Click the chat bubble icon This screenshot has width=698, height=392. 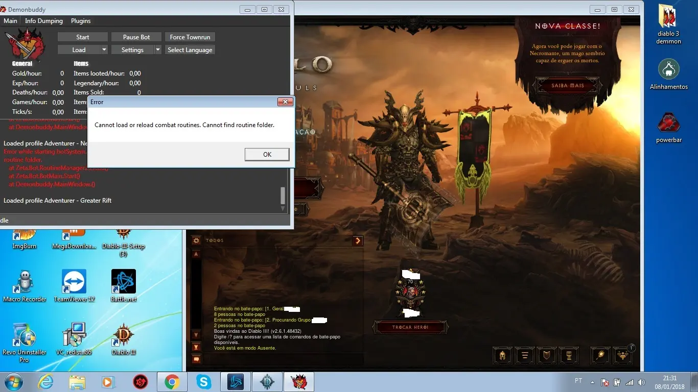pyautogui.click(x=196, y=359)
